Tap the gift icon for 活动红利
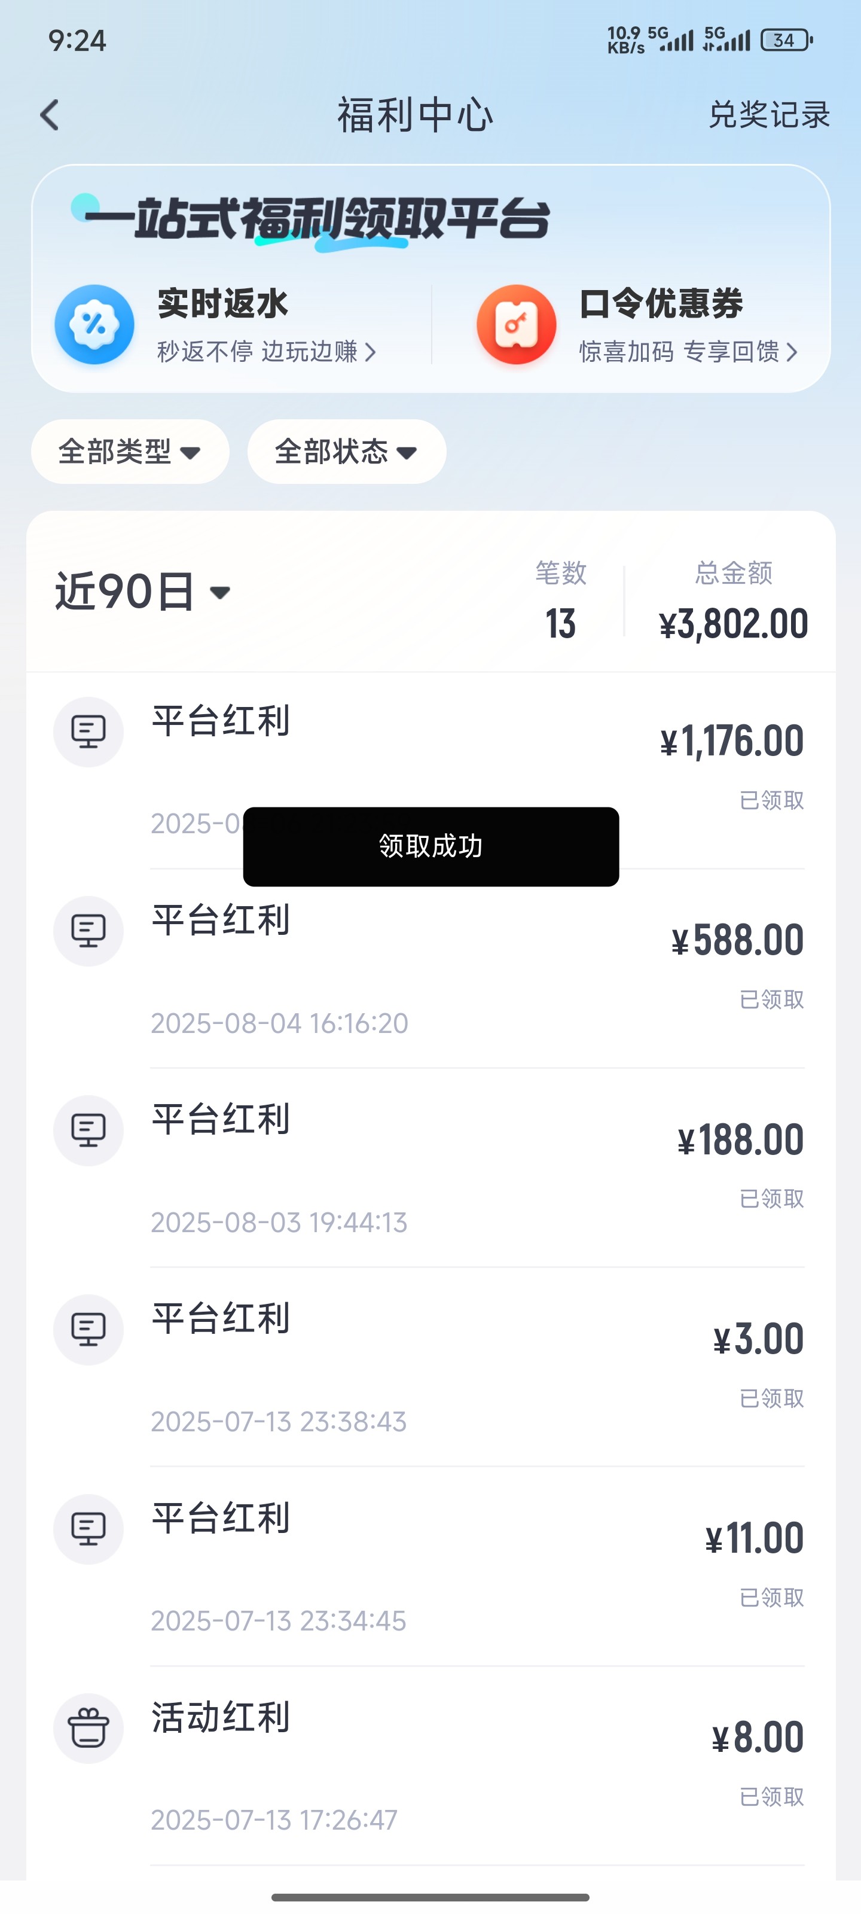 tap(88, 1728)
